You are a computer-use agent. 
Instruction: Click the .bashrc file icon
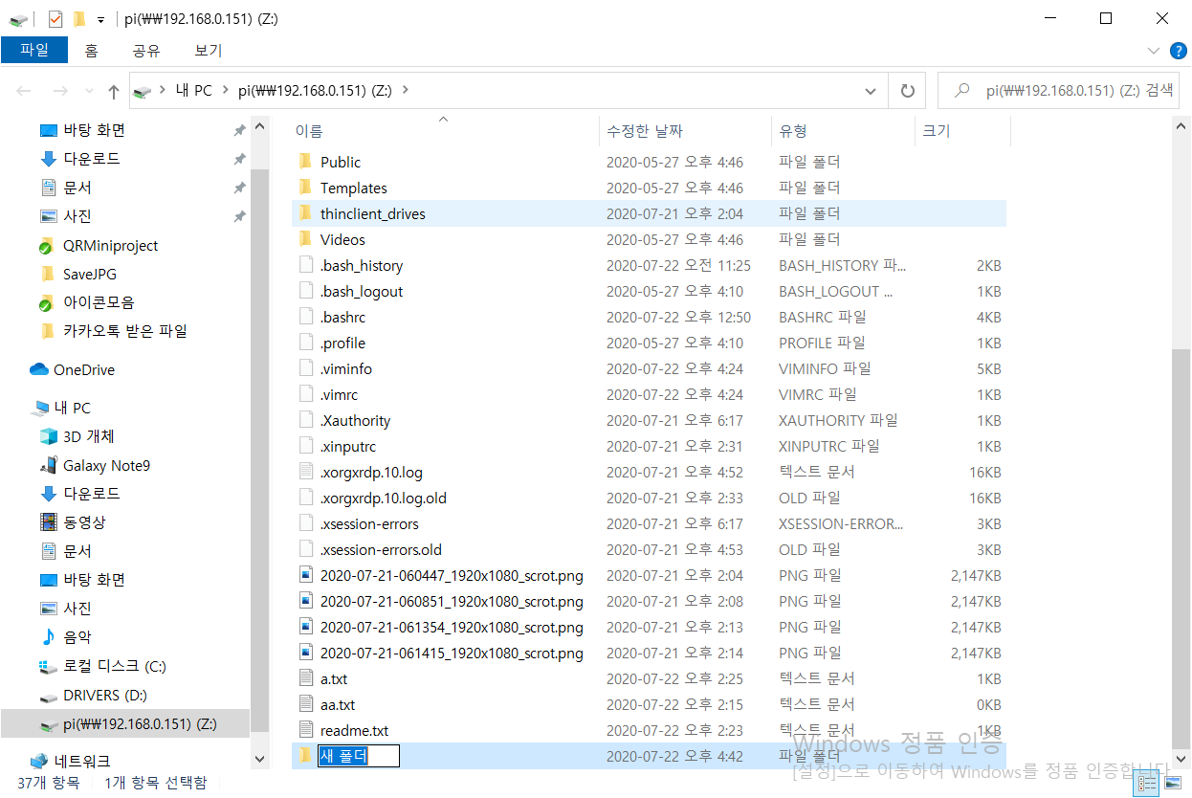(305, 317)
